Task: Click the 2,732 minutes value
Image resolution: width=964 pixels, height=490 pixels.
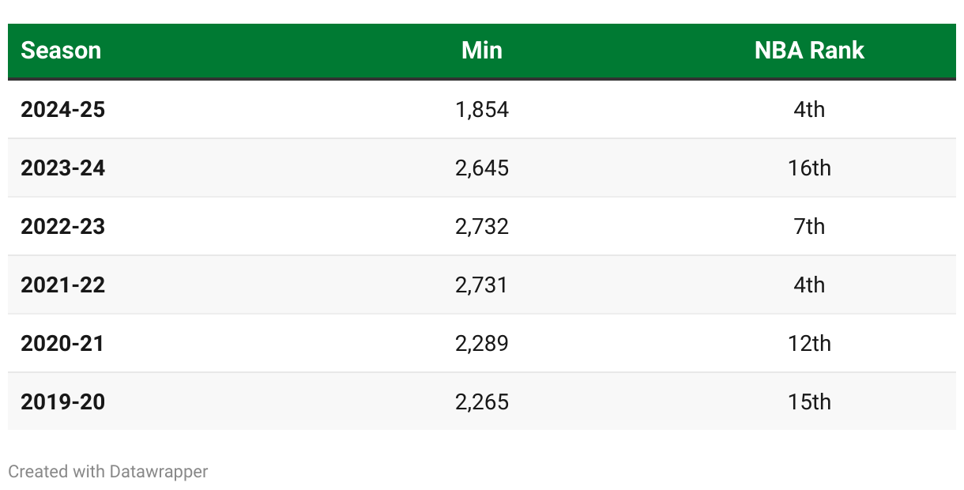Action: (x=482, y=227)
